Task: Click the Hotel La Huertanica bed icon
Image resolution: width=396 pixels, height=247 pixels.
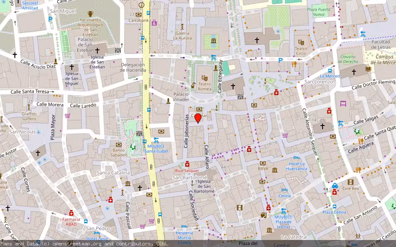Action: tap(296, 157)
